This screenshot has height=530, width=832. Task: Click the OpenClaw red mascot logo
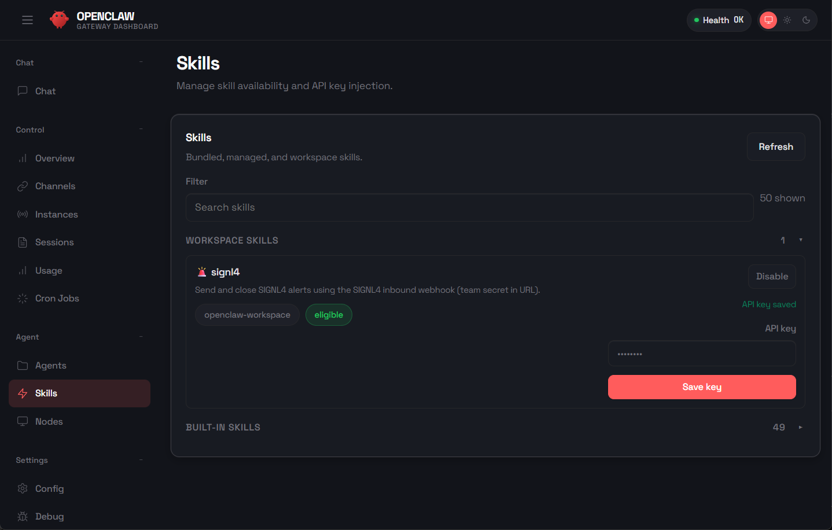coord(59,20)
